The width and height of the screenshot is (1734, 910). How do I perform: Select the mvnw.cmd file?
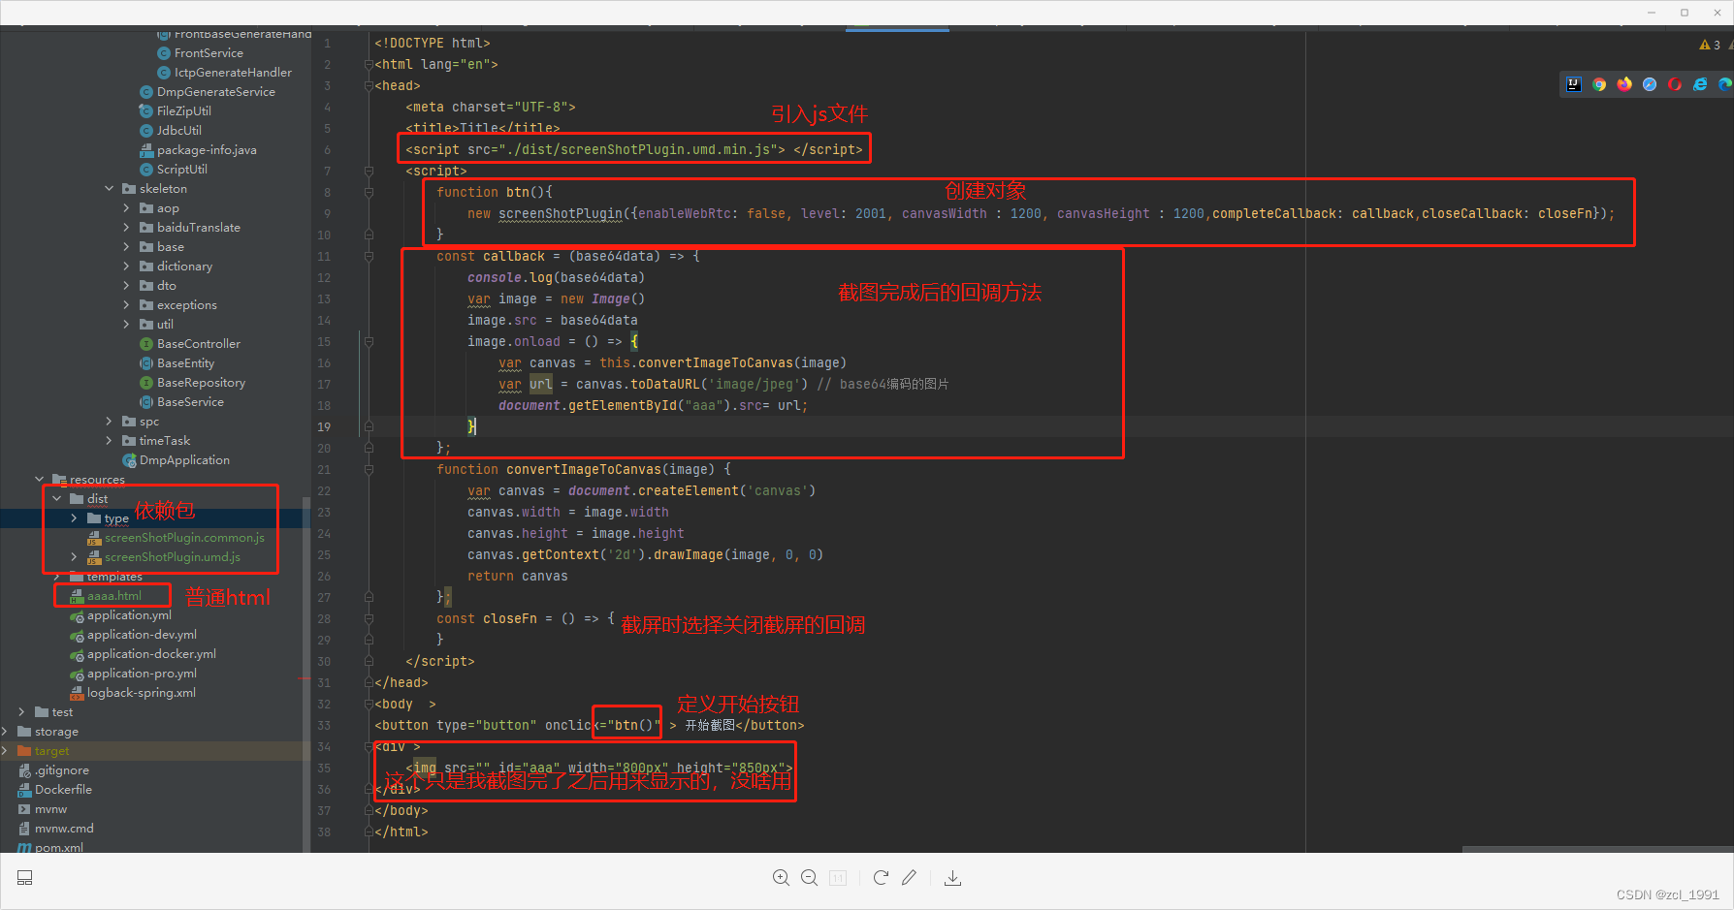coord(64,829)
